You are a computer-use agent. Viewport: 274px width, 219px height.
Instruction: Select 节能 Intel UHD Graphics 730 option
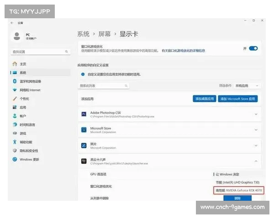(237, 182)
